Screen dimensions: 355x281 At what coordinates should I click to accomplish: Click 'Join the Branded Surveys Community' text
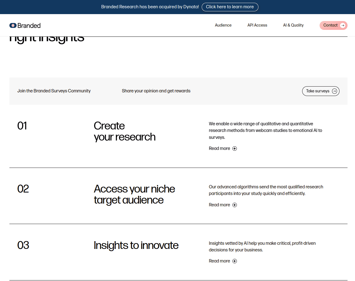tap(54, 91)
